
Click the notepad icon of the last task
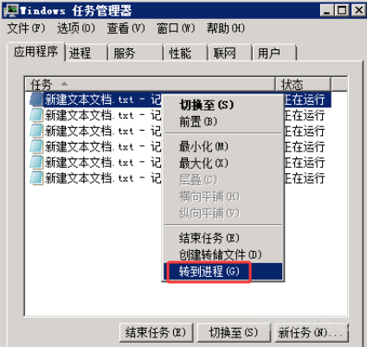(36, 178)
